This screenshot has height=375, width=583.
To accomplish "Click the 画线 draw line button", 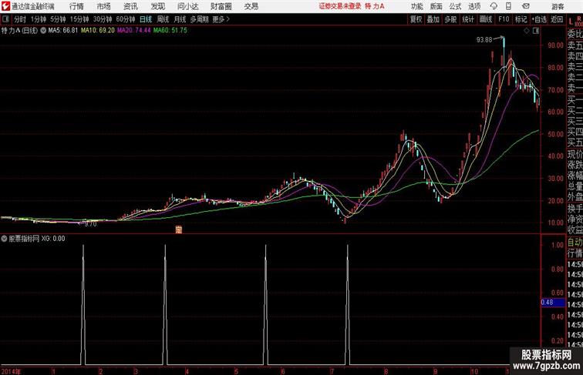I will [x=486, y=19].
